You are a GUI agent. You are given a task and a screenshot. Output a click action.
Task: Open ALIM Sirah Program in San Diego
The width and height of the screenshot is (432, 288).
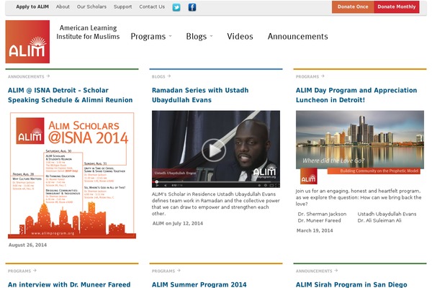point(351,284)
